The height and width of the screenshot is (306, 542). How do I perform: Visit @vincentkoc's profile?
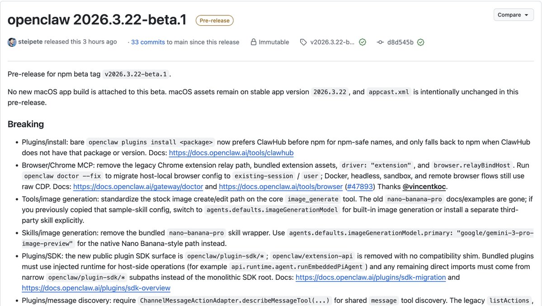point(424,186)
